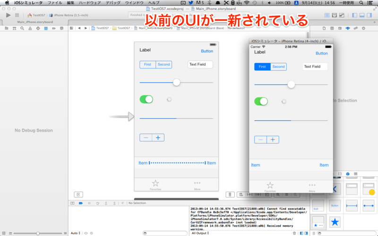Toggle the green switch in the storyboard canvas
The width and height of the screenshot is (378, 236).
coord(146,99)
